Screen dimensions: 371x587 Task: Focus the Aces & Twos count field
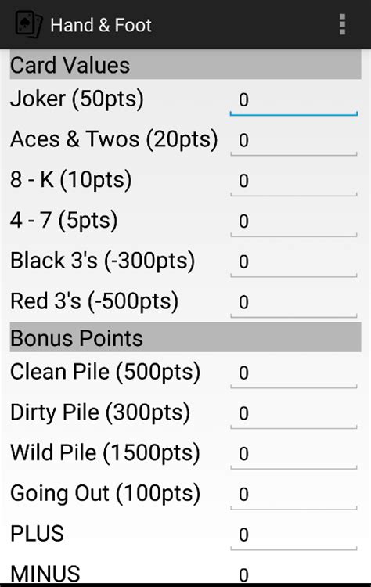(294, 141)
